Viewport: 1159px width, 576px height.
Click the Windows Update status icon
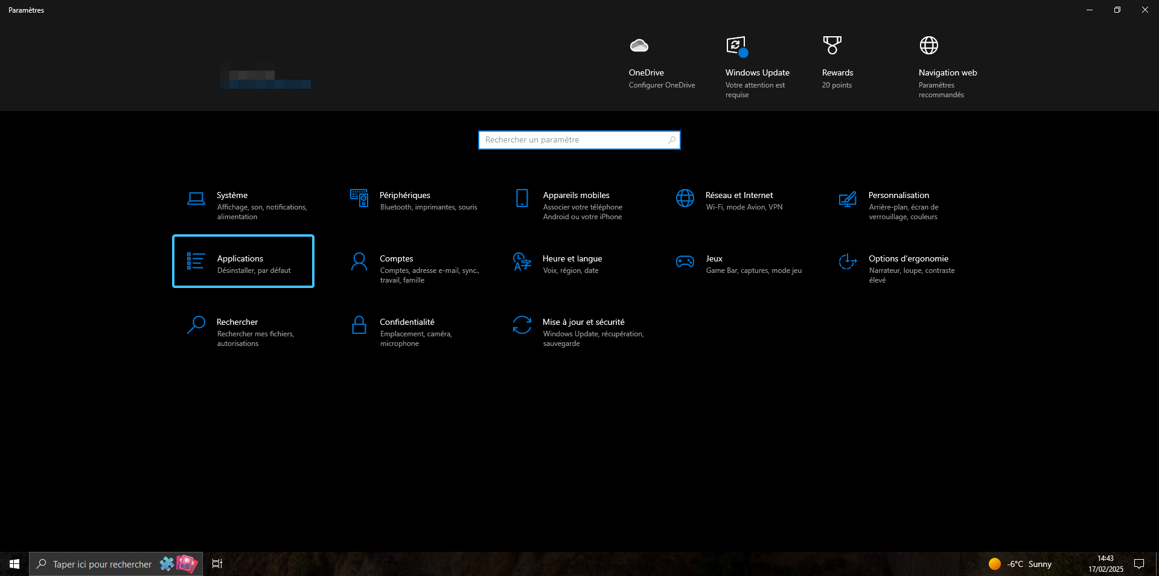(736, 46)
